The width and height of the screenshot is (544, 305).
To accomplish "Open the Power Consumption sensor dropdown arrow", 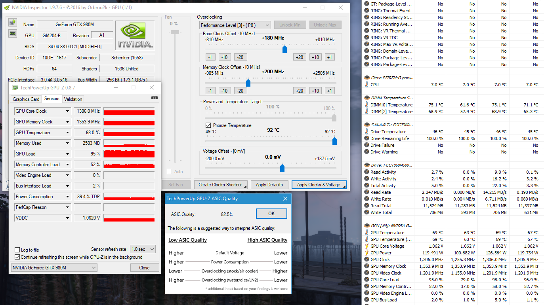I will click(x=68, y=197).
